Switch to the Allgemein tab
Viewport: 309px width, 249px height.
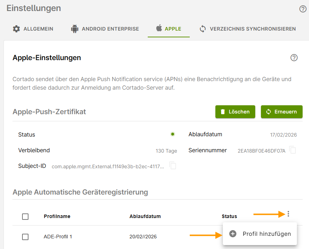[x=33, y=29]
